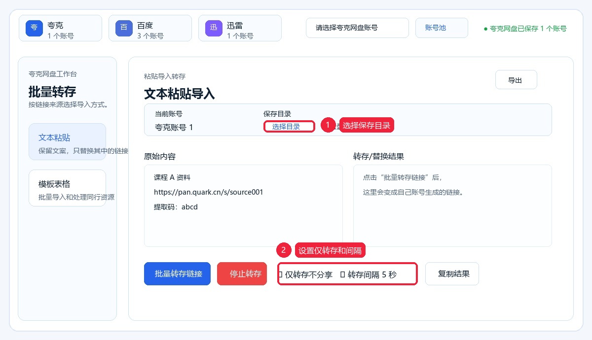Select the 迅雷 1 个账号 card
Viewport: 592px width, 340px height.
tap(240, 28)
